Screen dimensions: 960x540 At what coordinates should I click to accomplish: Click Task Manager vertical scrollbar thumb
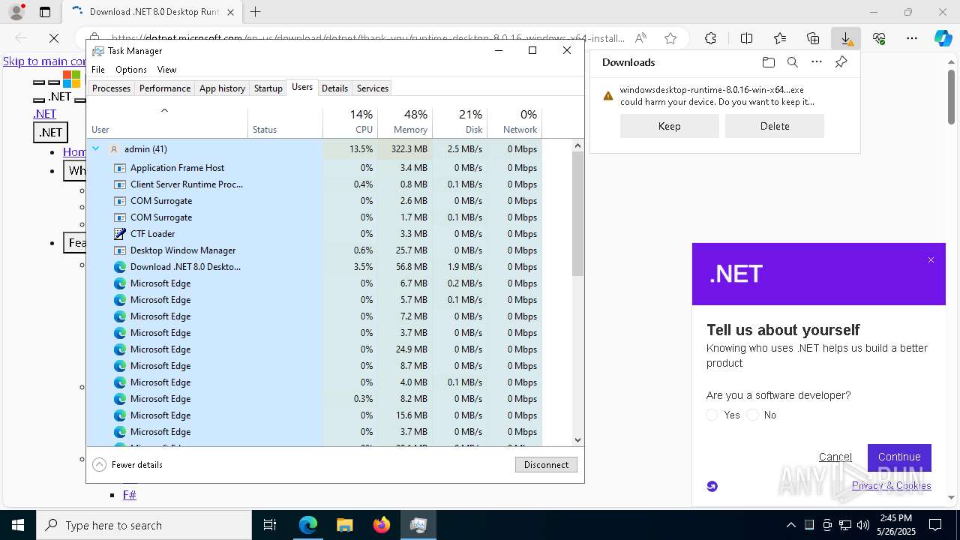coord(577,213)
